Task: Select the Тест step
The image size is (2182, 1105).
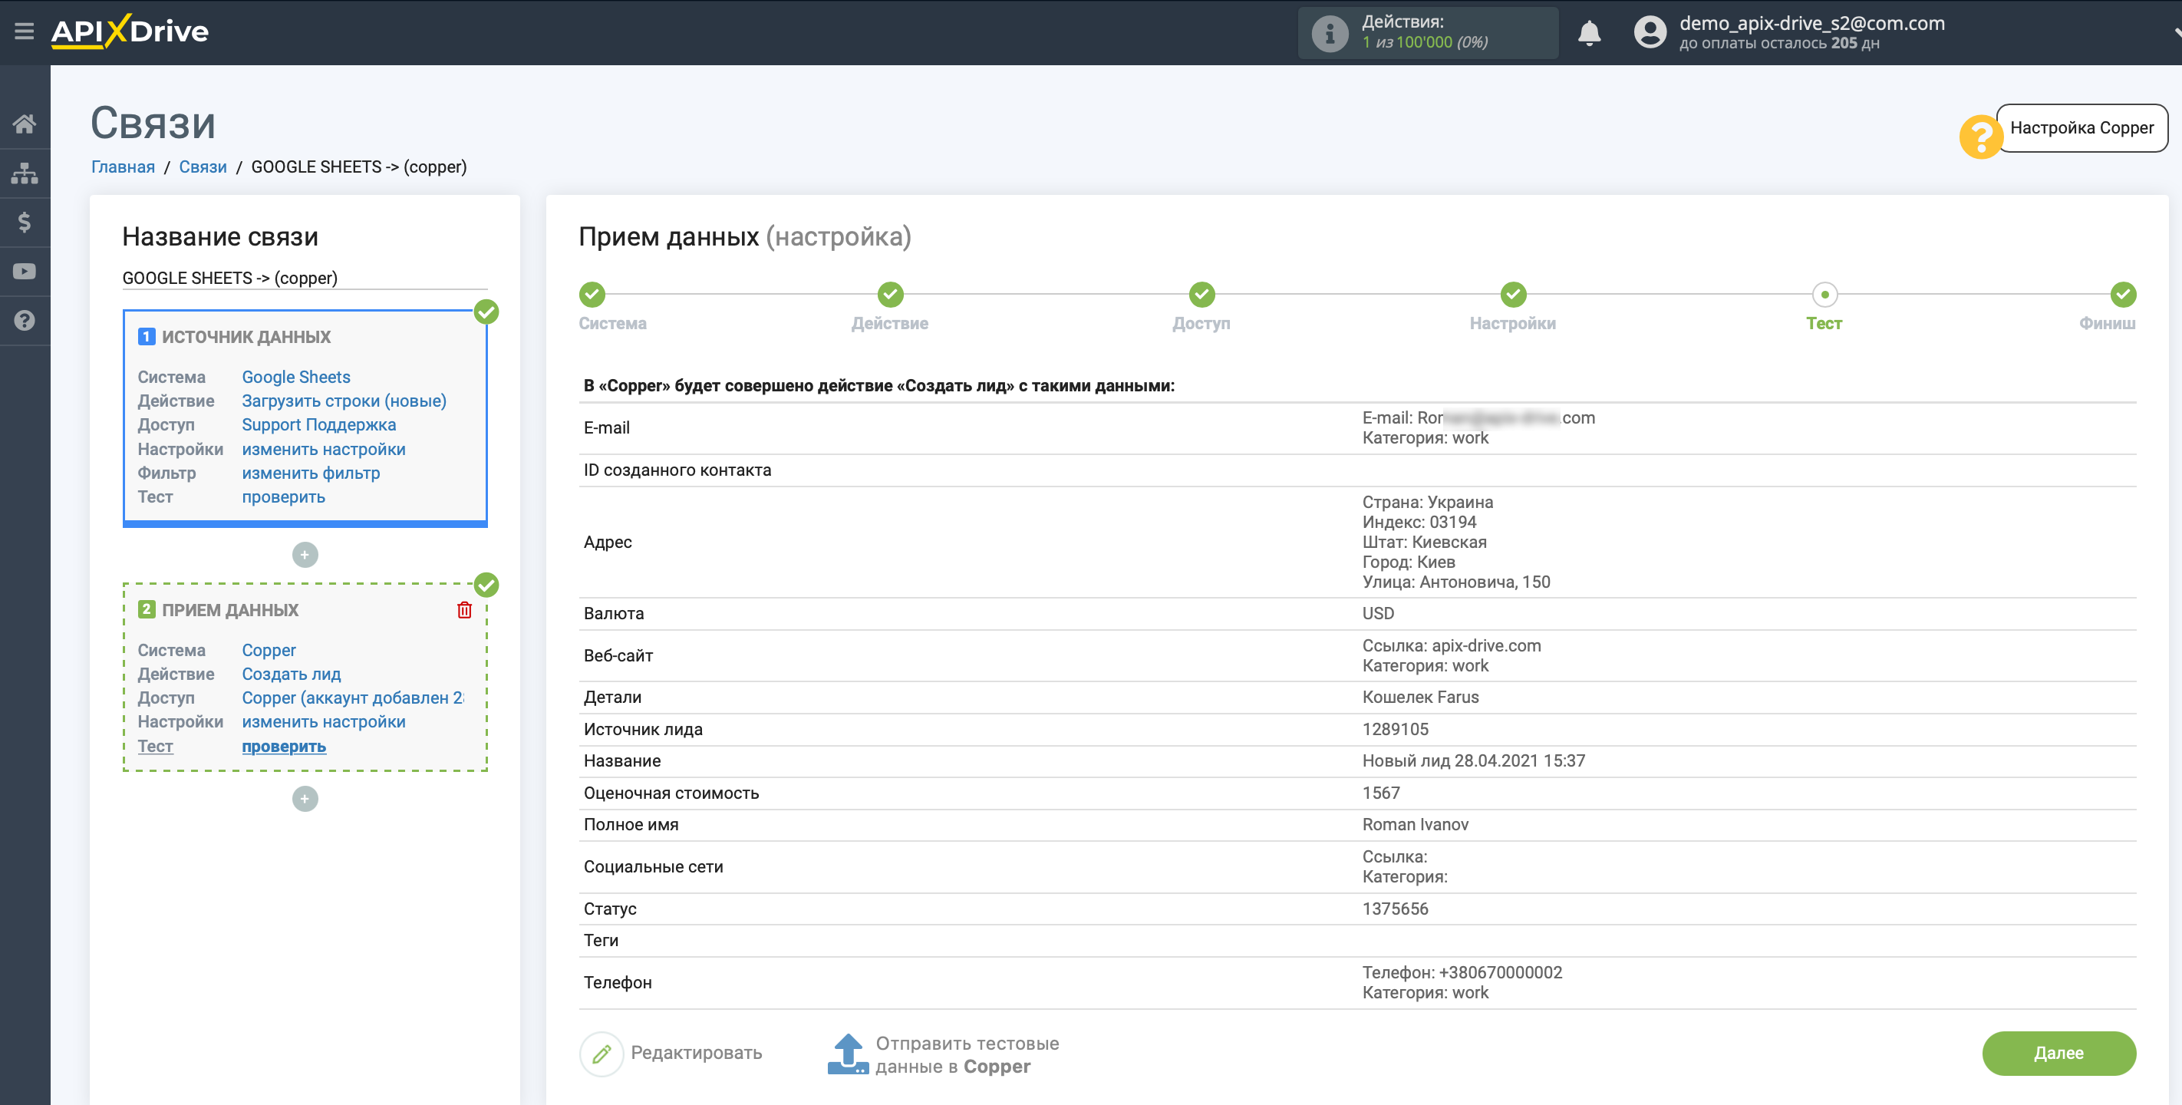Action: [1824, 295]
